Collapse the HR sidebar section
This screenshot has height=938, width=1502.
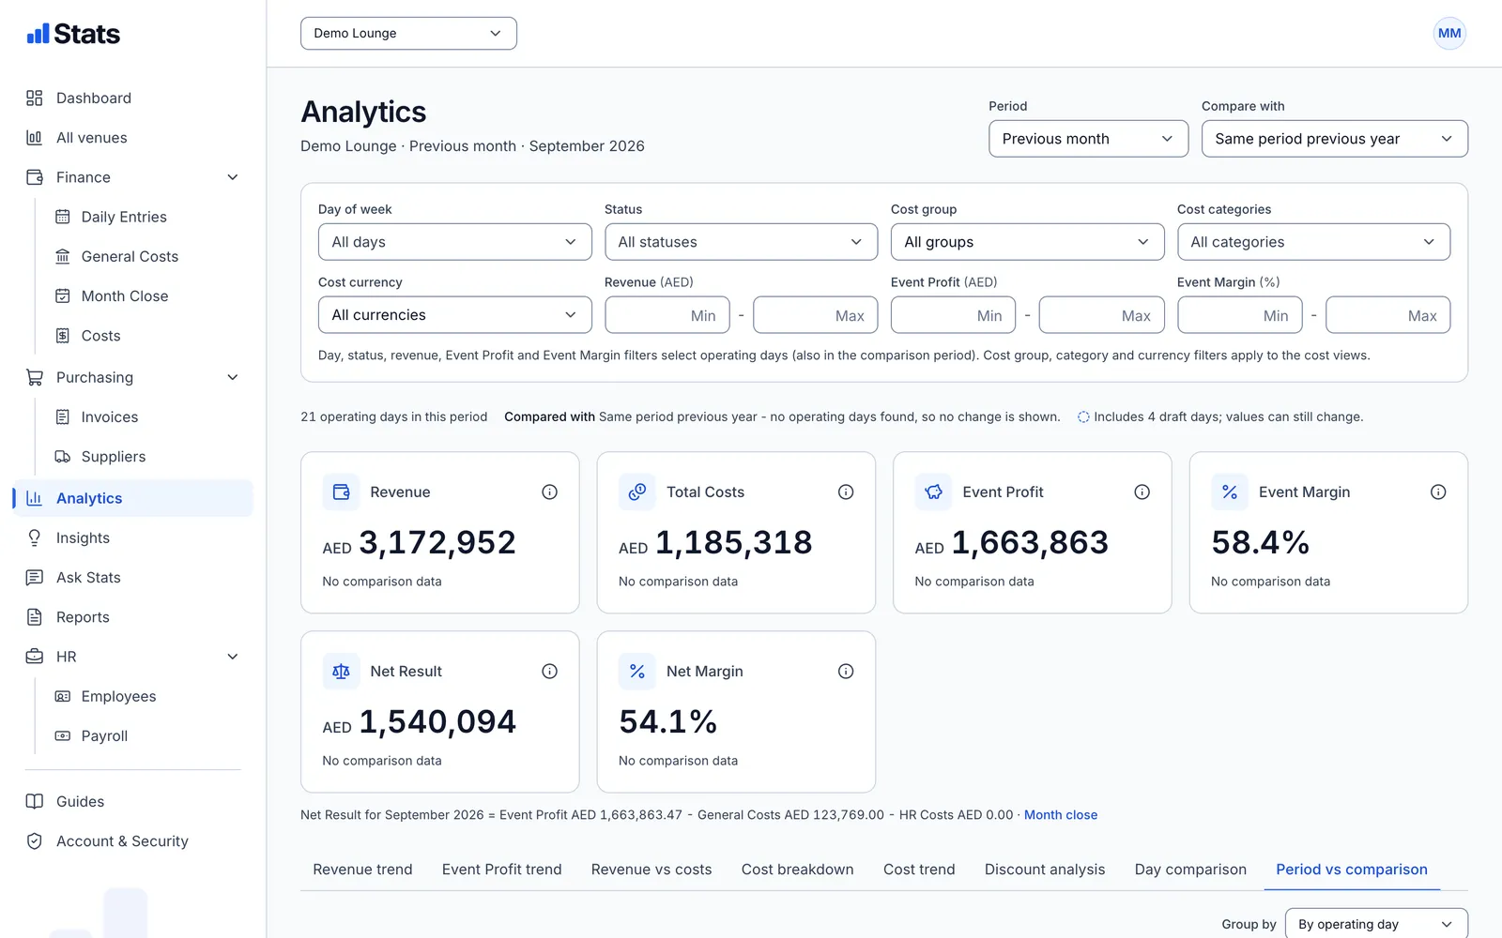[x=233, y=658]
